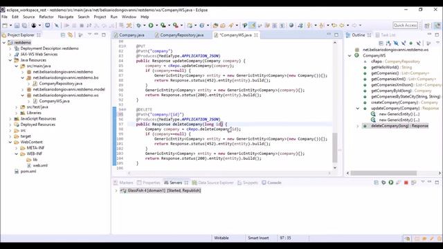Minimize the Outline view panel
The width and height of the screenshot is (443, 249).
(x=429, y=35)
